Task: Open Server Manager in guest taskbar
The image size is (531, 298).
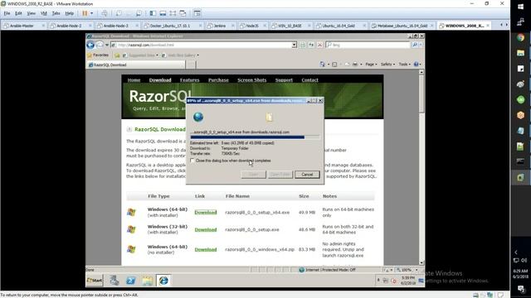Action: 114,281
